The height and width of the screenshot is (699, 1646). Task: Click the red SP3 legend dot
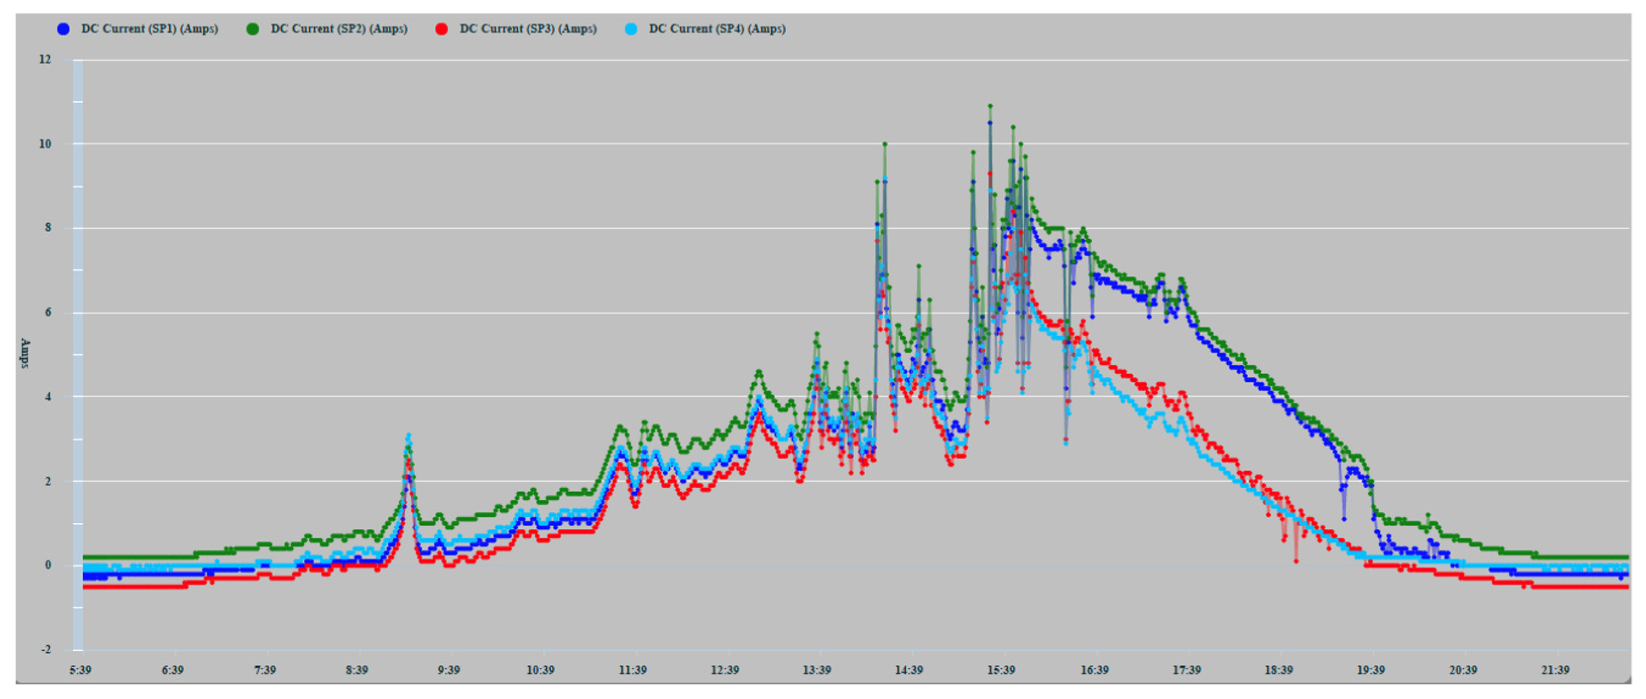pos(442,29)
